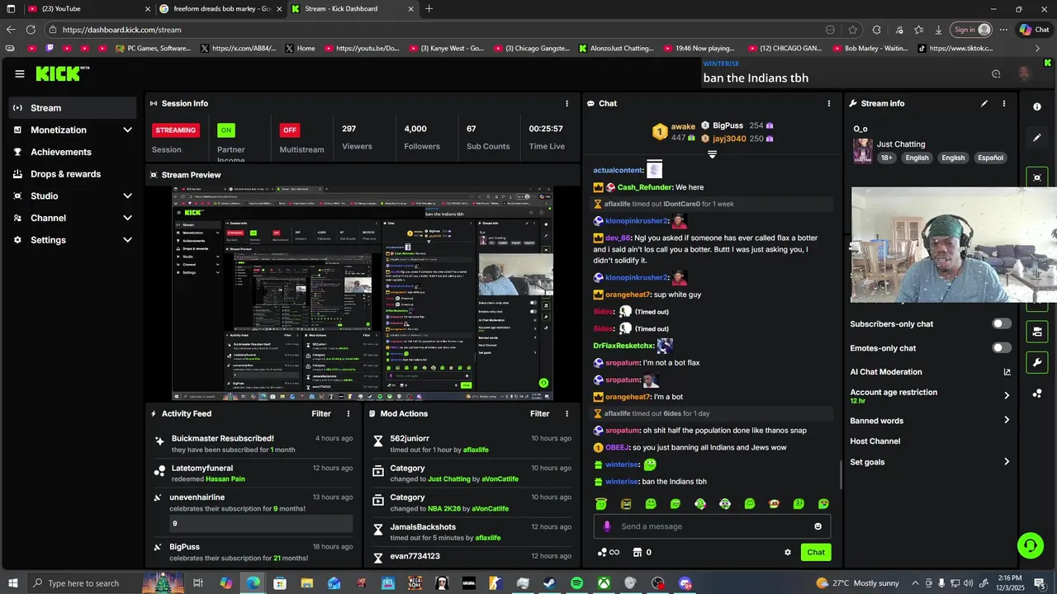Reload the page with browser refresh icon

click(x=31, y=30)
